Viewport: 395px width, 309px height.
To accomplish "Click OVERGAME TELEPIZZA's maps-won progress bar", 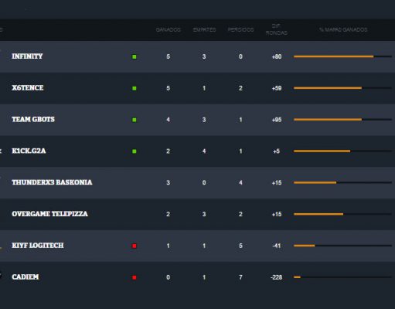I will pyautogui.click(x=342, y=214).
